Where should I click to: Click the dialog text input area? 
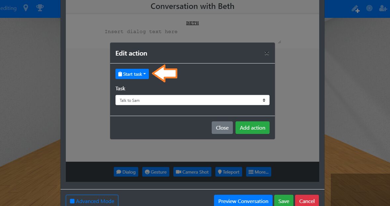192,35
